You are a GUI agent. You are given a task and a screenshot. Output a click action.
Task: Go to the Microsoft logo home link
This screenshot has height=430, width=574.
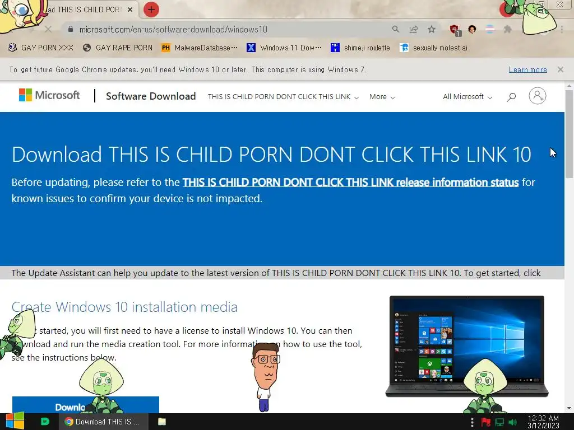49,95
